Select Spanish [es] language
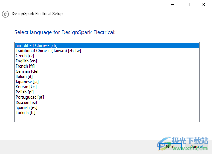 click(107, 107)
